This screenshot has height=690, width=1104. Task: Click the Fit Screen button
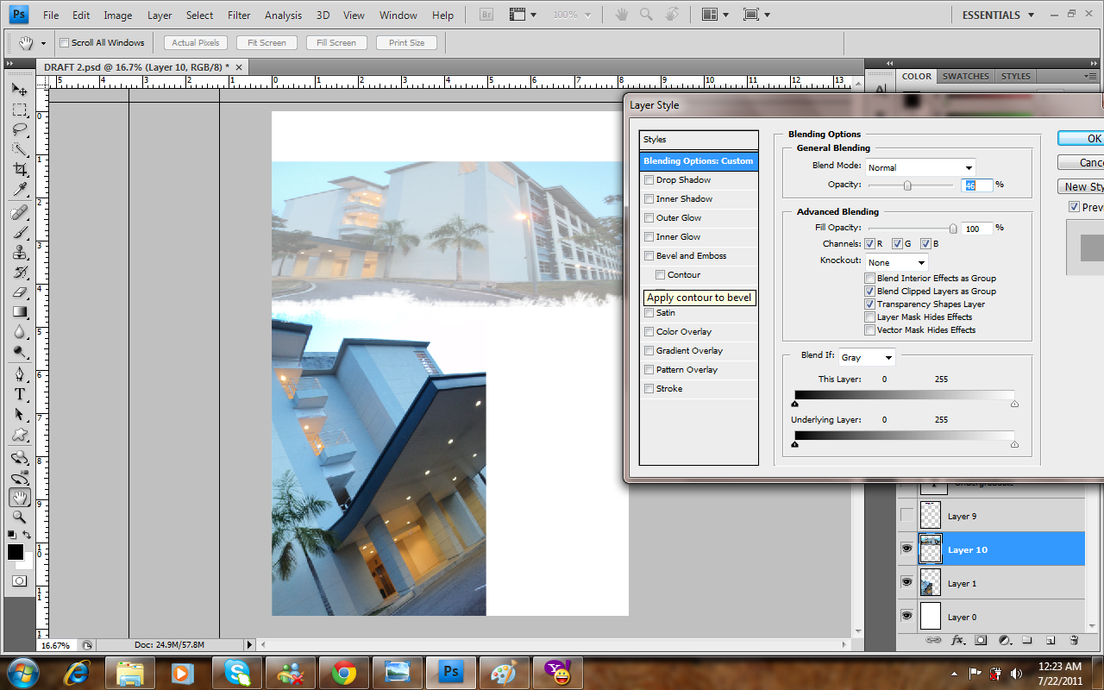coord(267,43)
